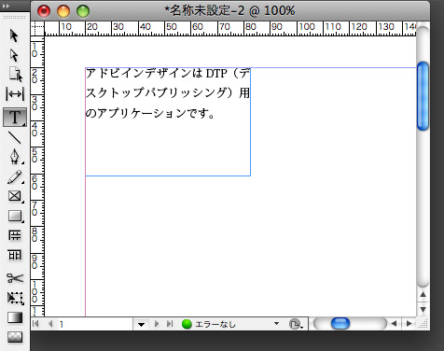Open the page number dropdown
This screenshot has width=444, height=351.
(141, 325)
